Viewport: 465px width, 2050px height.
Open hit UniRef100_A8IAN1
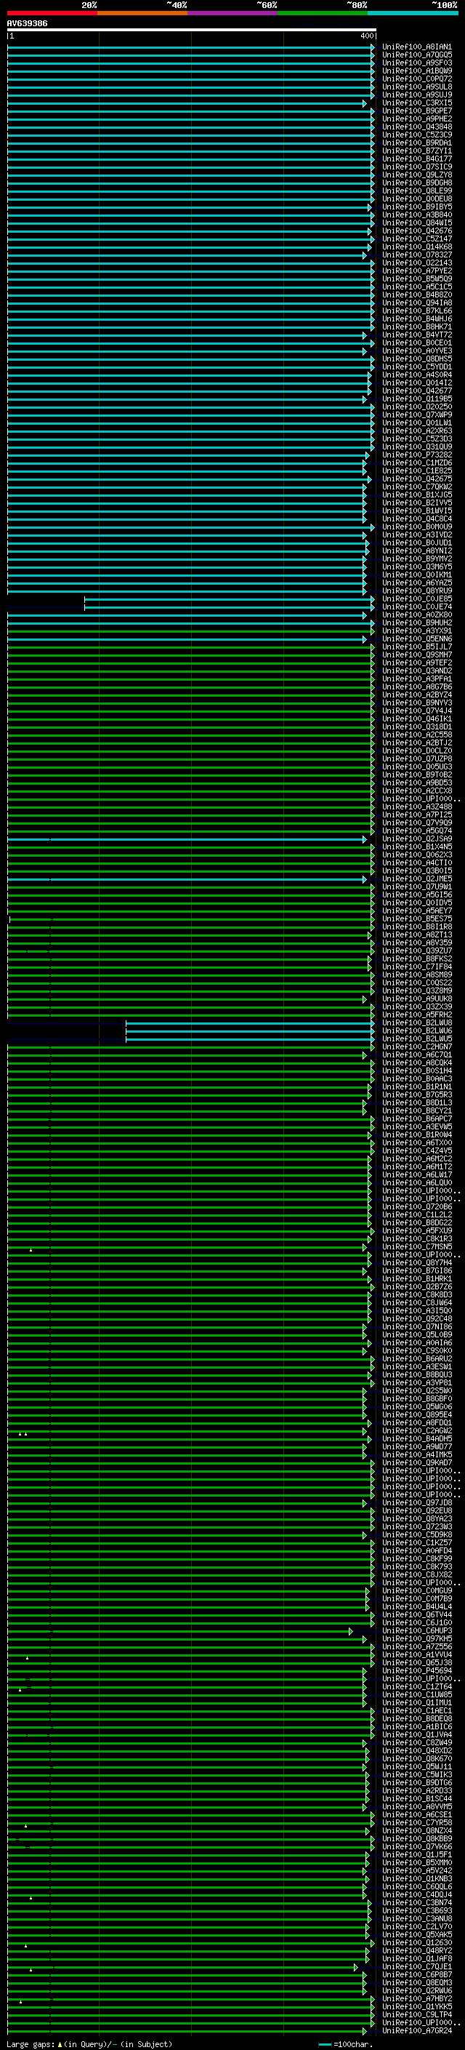(x=417, y=47)
